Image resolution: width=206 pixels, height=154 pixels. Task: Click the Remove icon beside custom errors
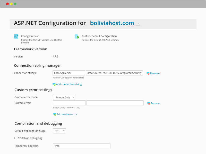click(149, 103)
